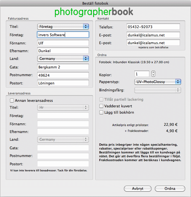Click the Avbryt button
Screen dimensions: 191x197
(x=138, y=188)
